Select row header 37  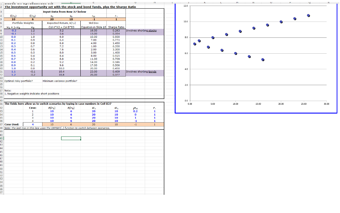[x=1, y=125]
